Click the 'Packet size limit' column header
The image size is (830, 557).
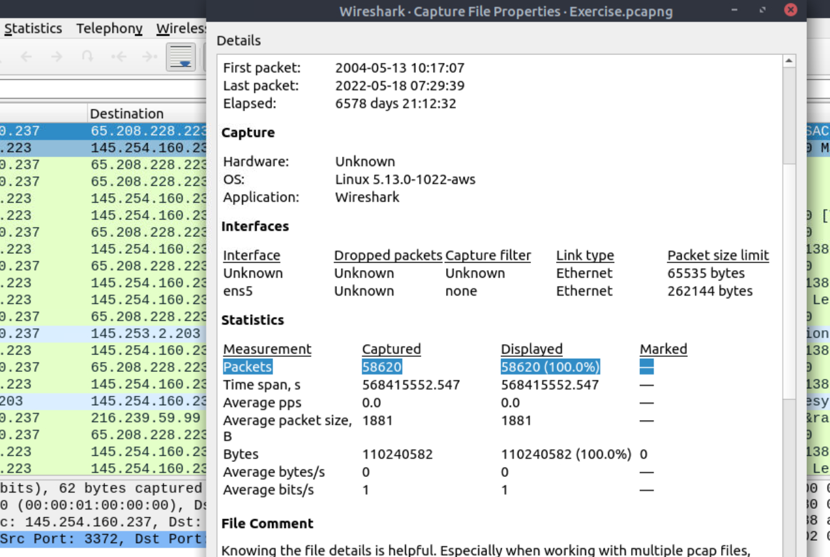[x=718, y=256]
